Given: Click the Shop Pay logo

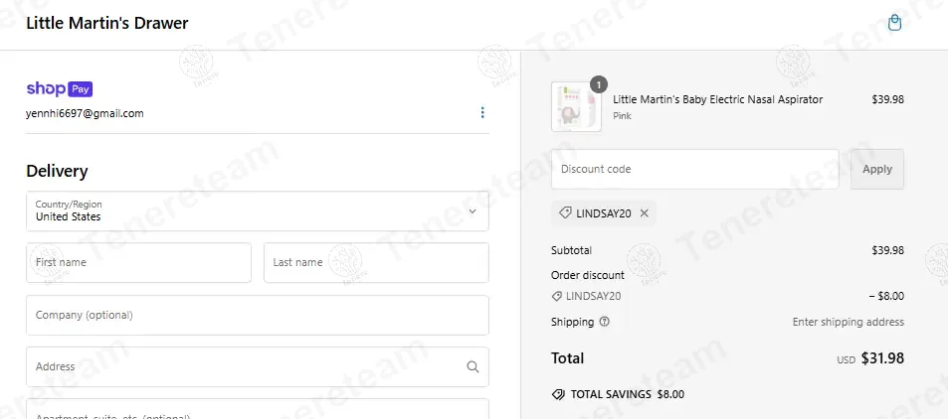Looking at the screenshot, I should point(60,89).
